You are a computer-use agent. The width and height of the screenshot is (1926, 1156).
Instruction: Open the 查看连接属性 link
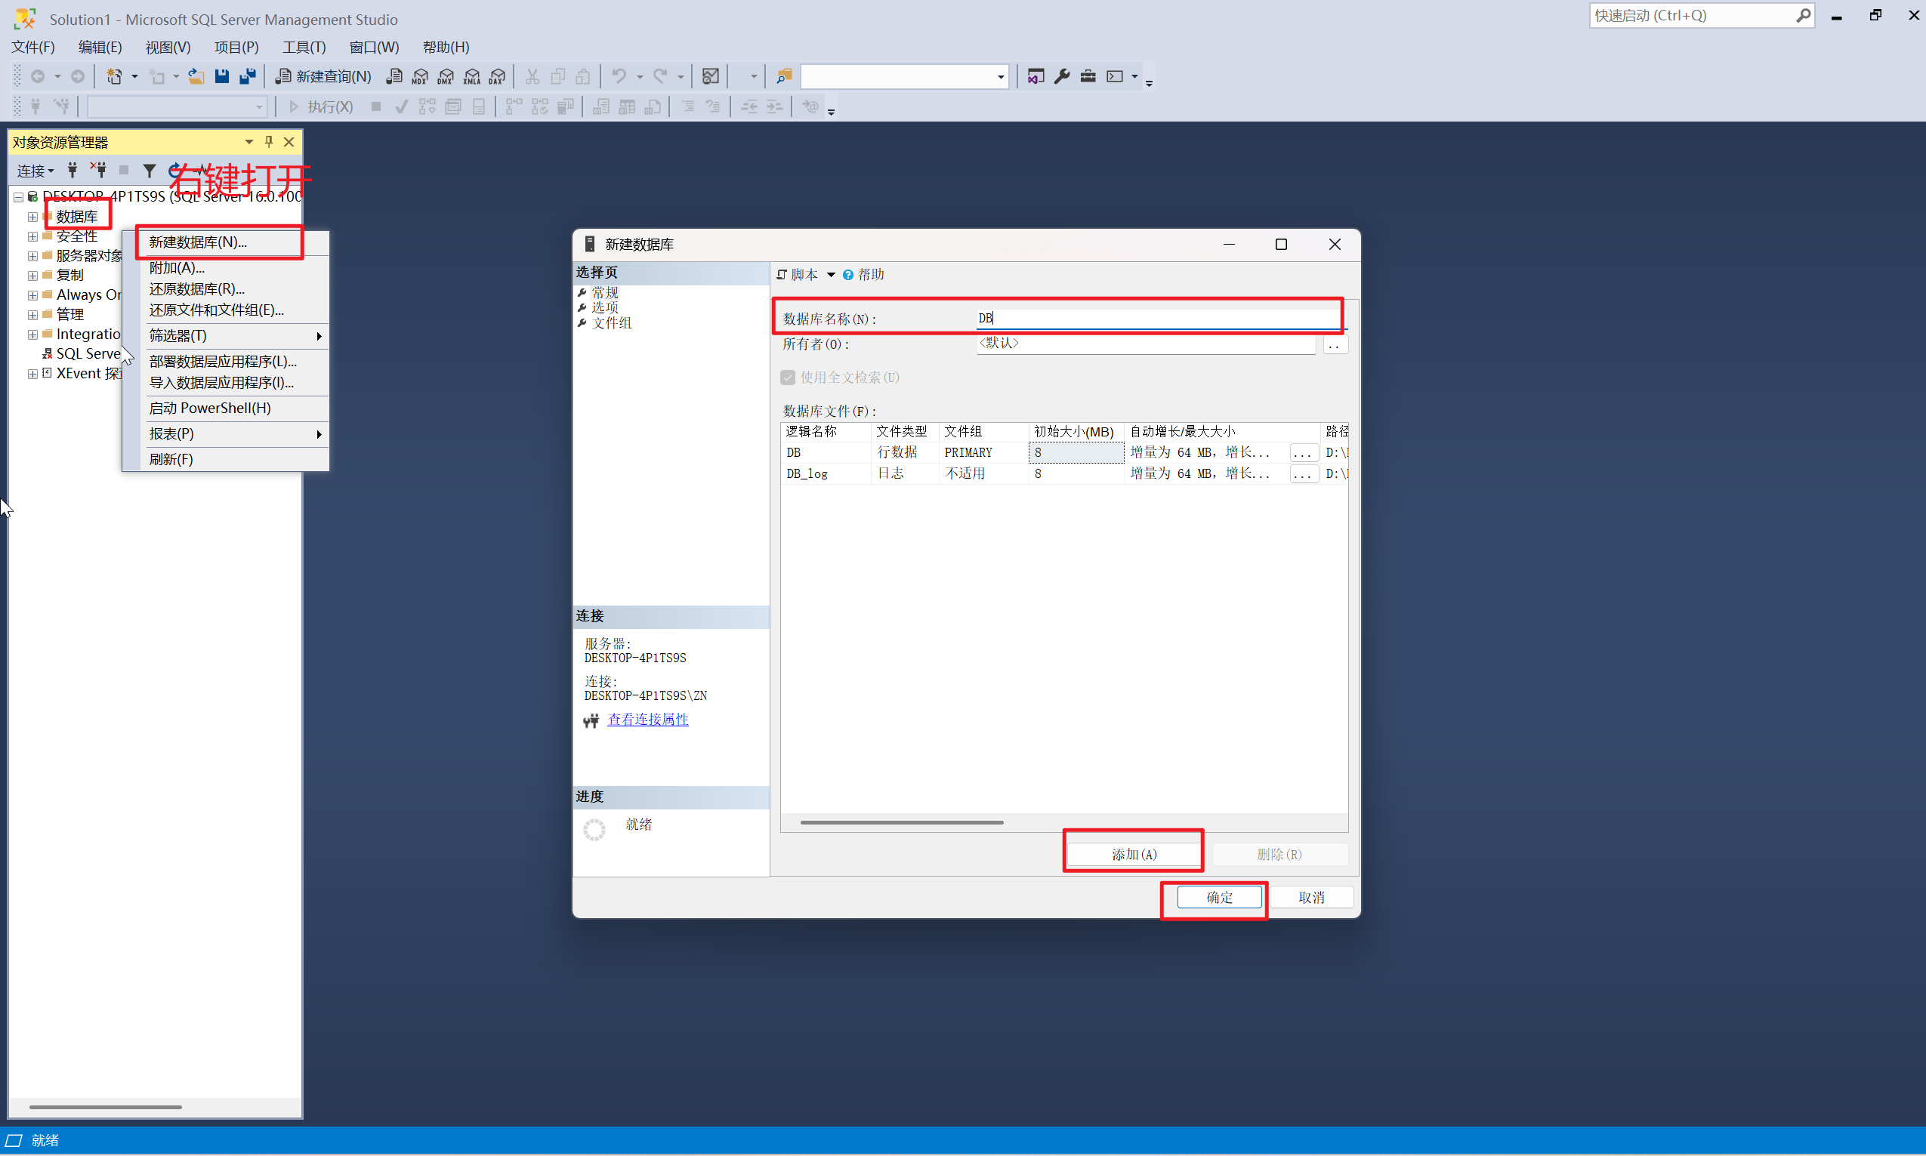(647, 720)
